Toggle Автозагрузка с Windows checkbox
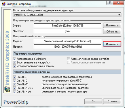 [15, 59]
